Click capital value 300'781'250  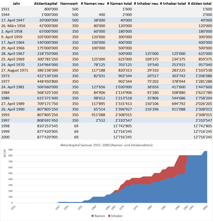48,59
